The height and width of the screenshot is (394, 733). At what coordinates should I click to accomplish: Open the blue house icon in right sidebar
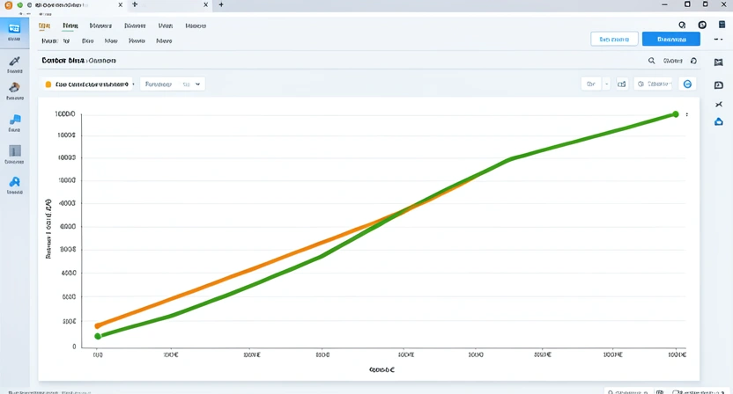719,122
